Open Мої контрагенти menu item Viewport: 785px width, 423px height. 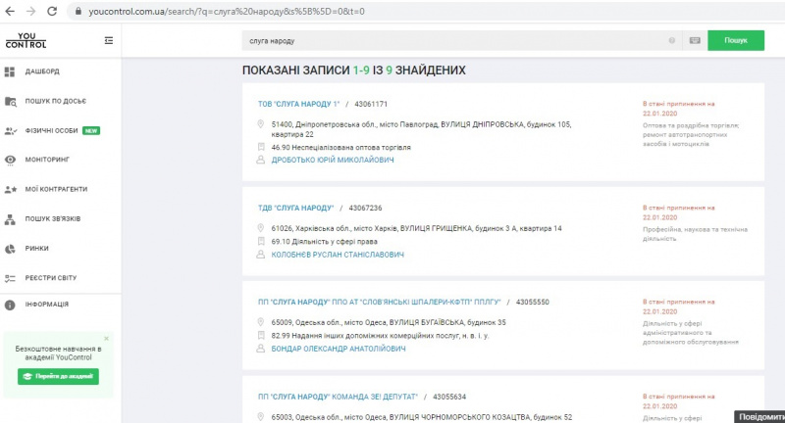click(x=56, y=189)
